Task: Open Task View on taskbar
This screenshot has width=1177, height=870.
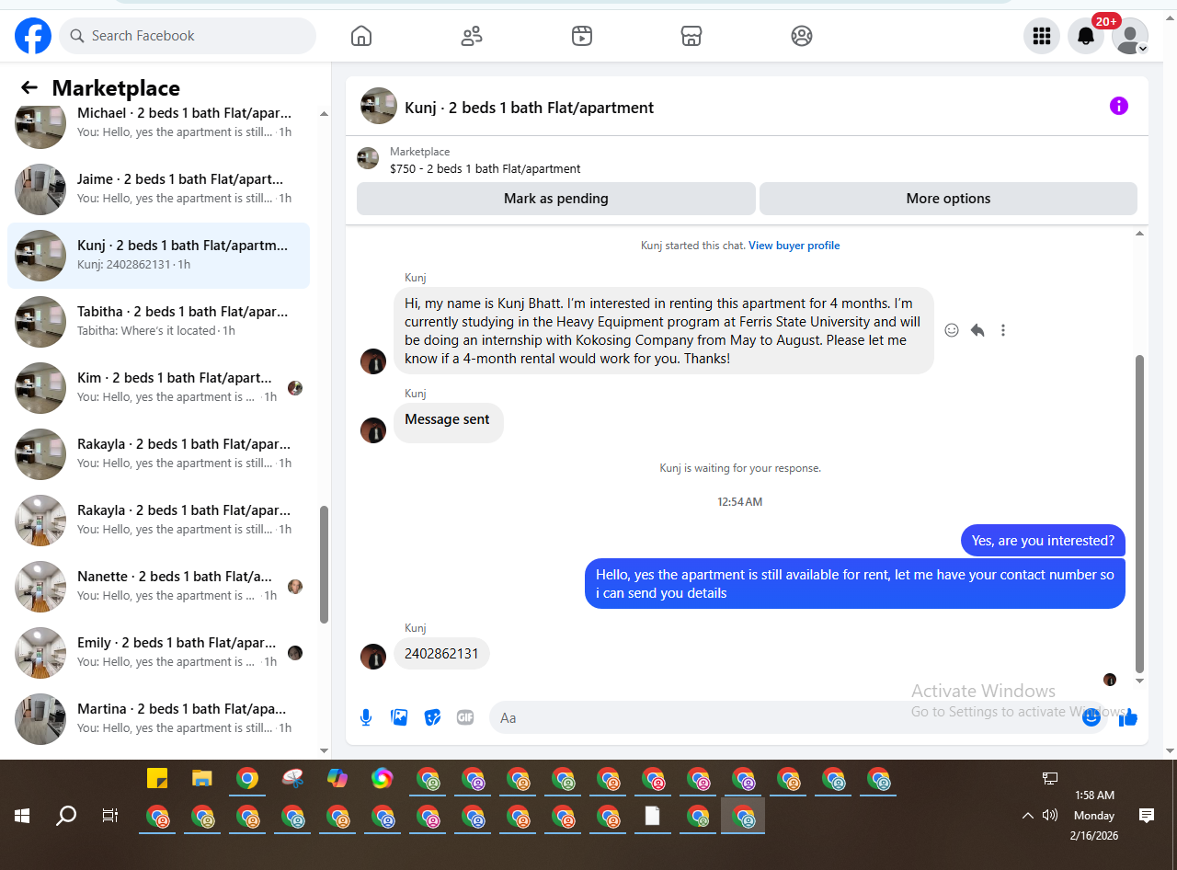Action: tap(110, 816)
